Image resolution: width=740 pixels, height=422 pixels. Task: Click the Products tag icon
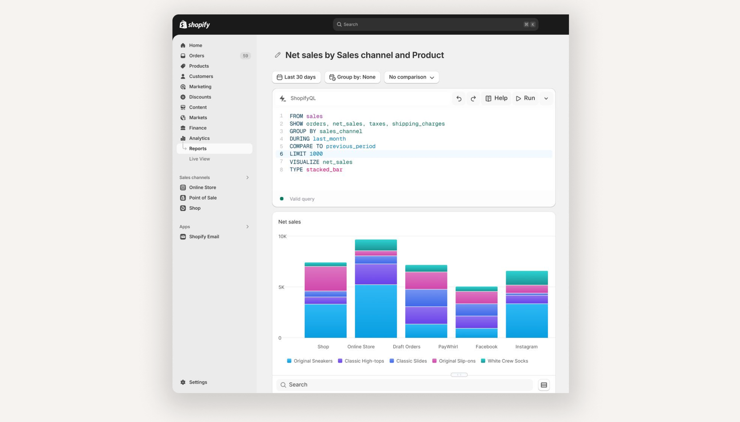[183, 66]
